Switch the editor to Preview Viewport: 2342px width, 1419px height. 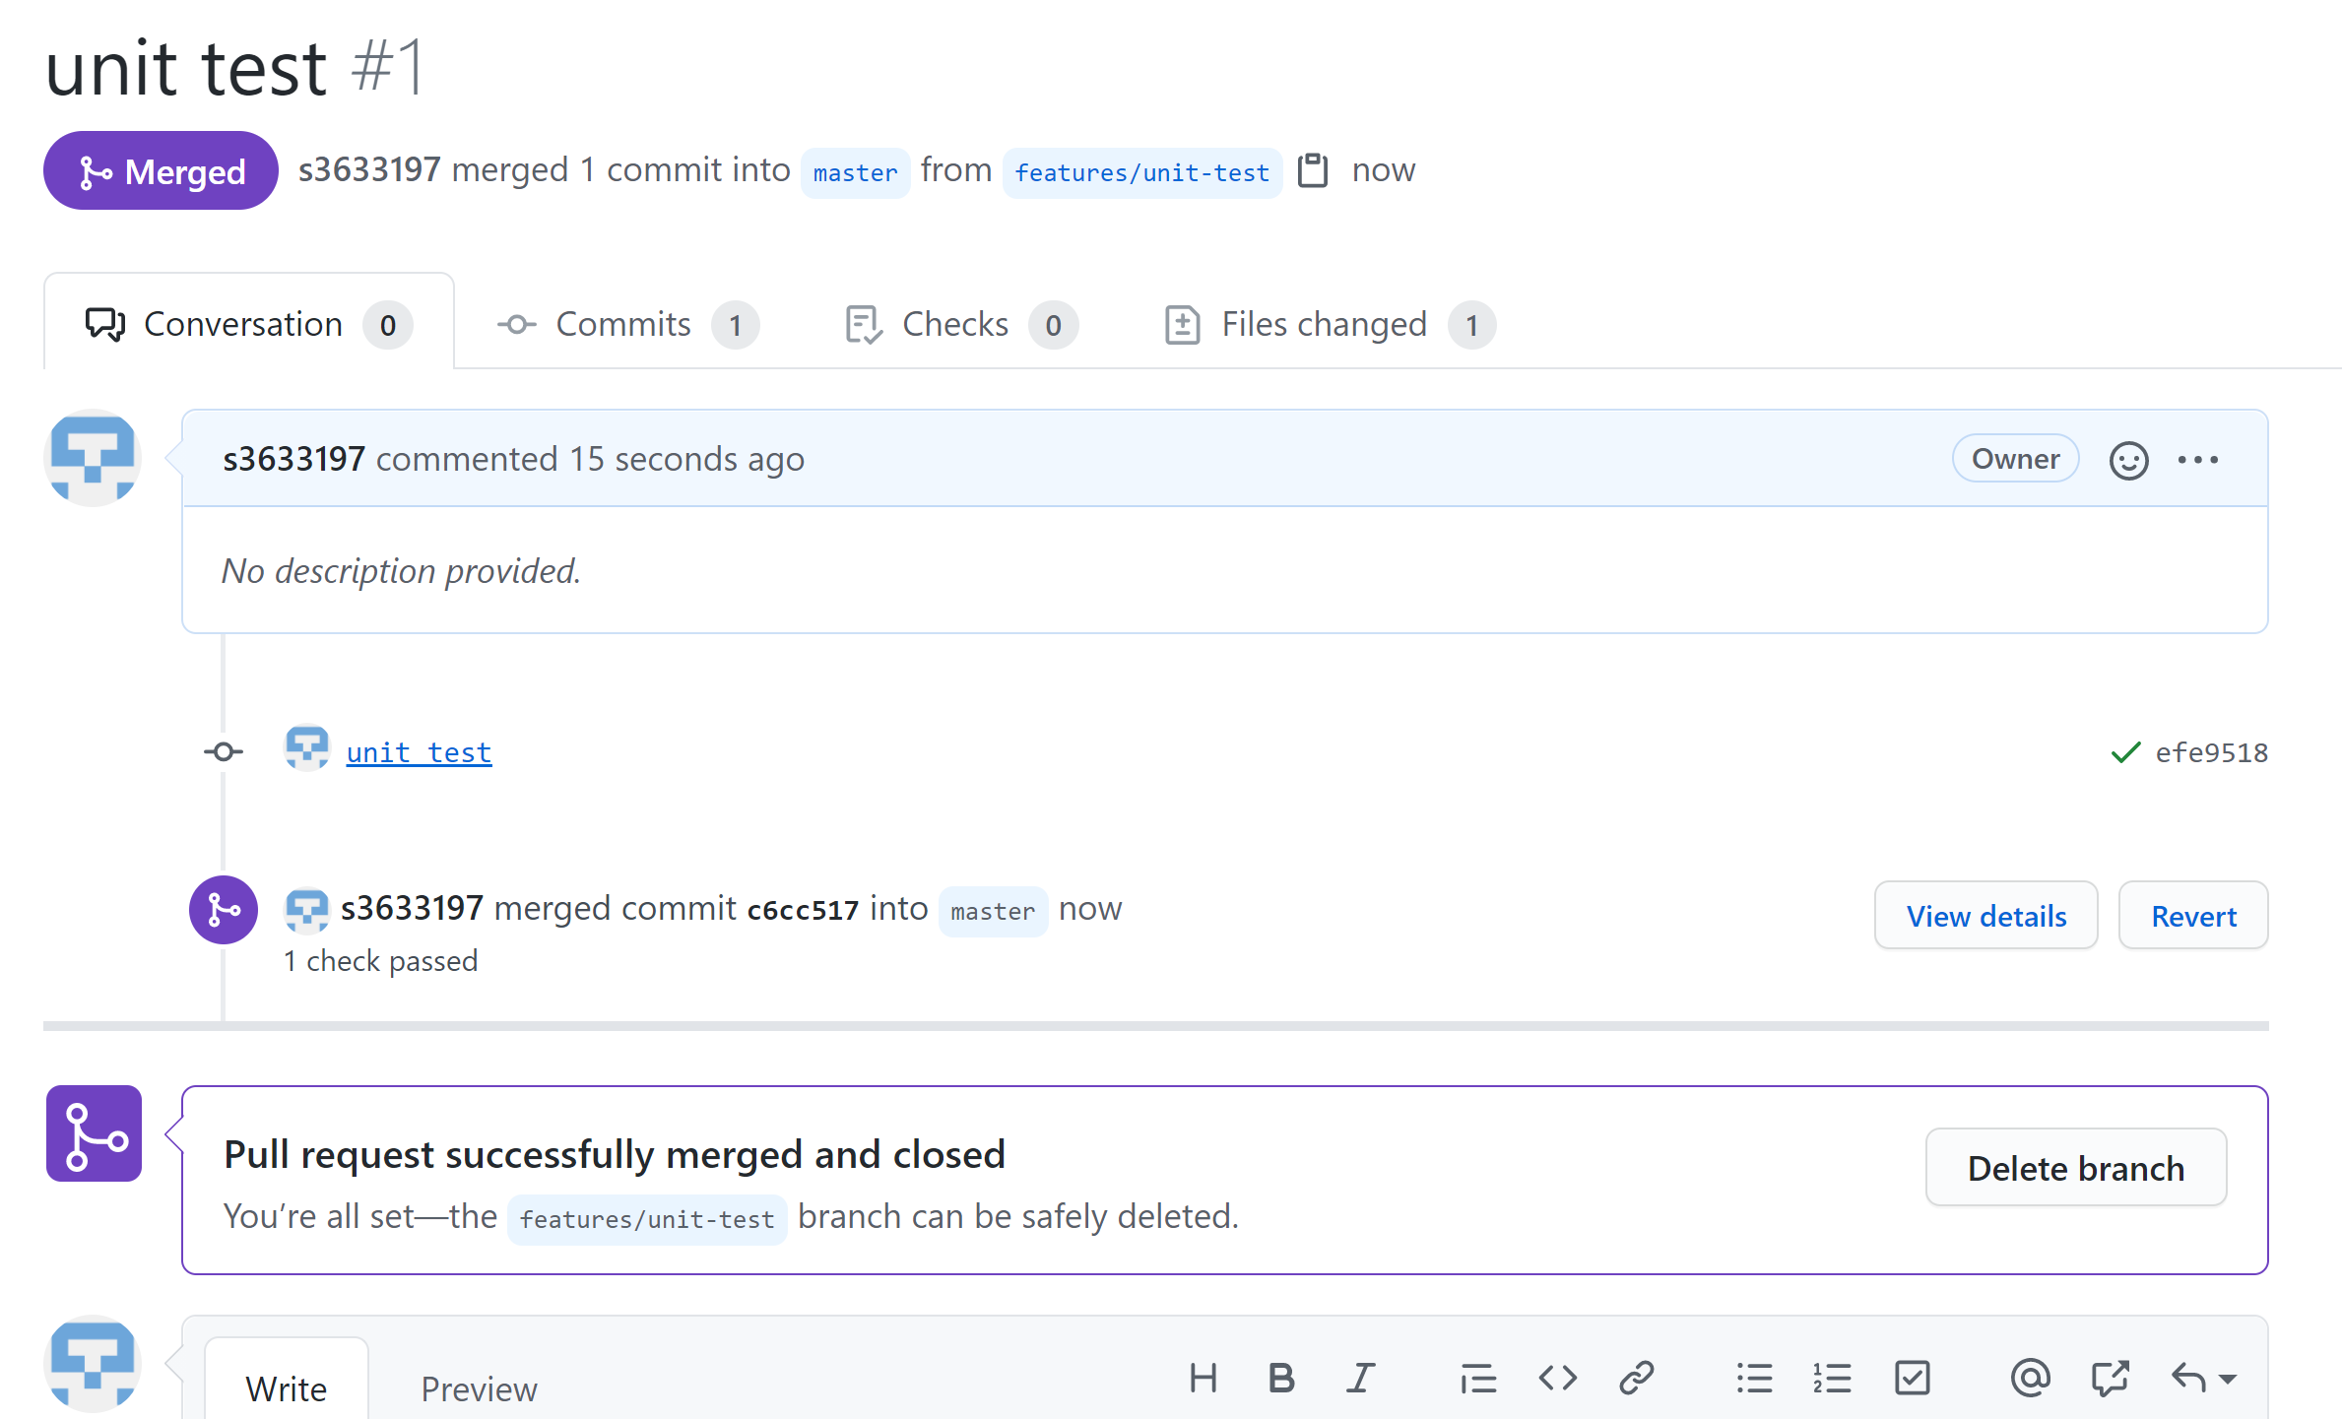(x=479, y=1388)
